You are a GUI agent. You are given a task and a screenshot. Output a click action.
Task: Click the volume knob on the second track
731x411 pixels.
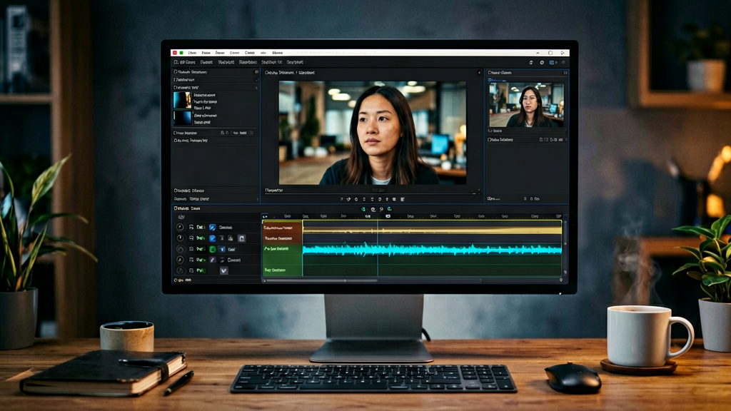[x=181, y=238]
